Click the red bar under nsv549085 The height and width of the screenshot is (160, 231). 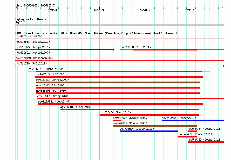click(206, 142)
